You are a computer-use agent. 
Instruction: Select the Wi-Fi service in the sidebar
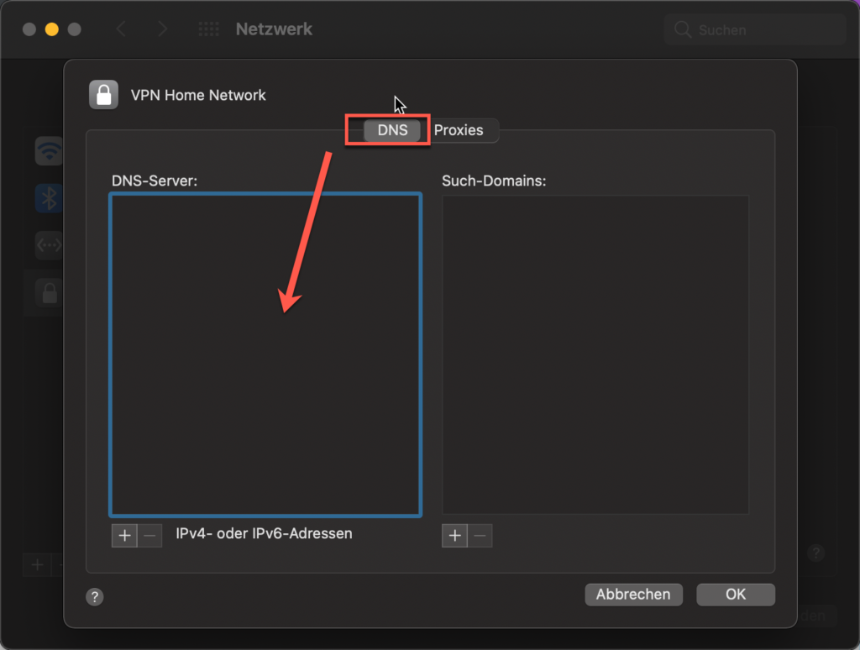[x=48, y=150]
